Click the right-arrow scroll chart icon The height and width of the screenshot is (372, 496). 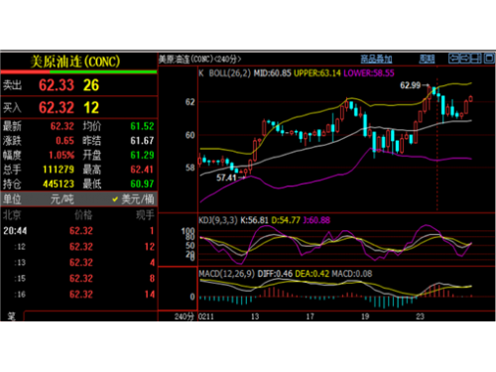tap(465, 59)
